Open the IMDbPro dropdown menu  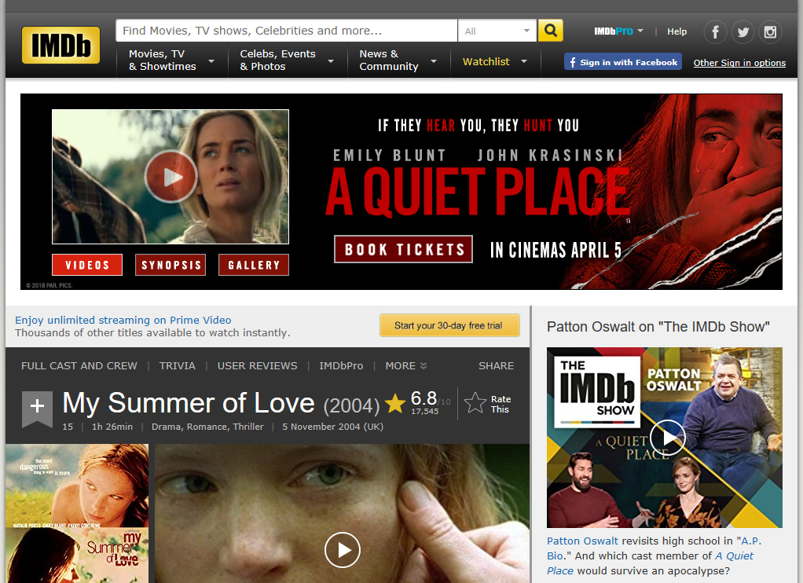click(x=618, y=31)
